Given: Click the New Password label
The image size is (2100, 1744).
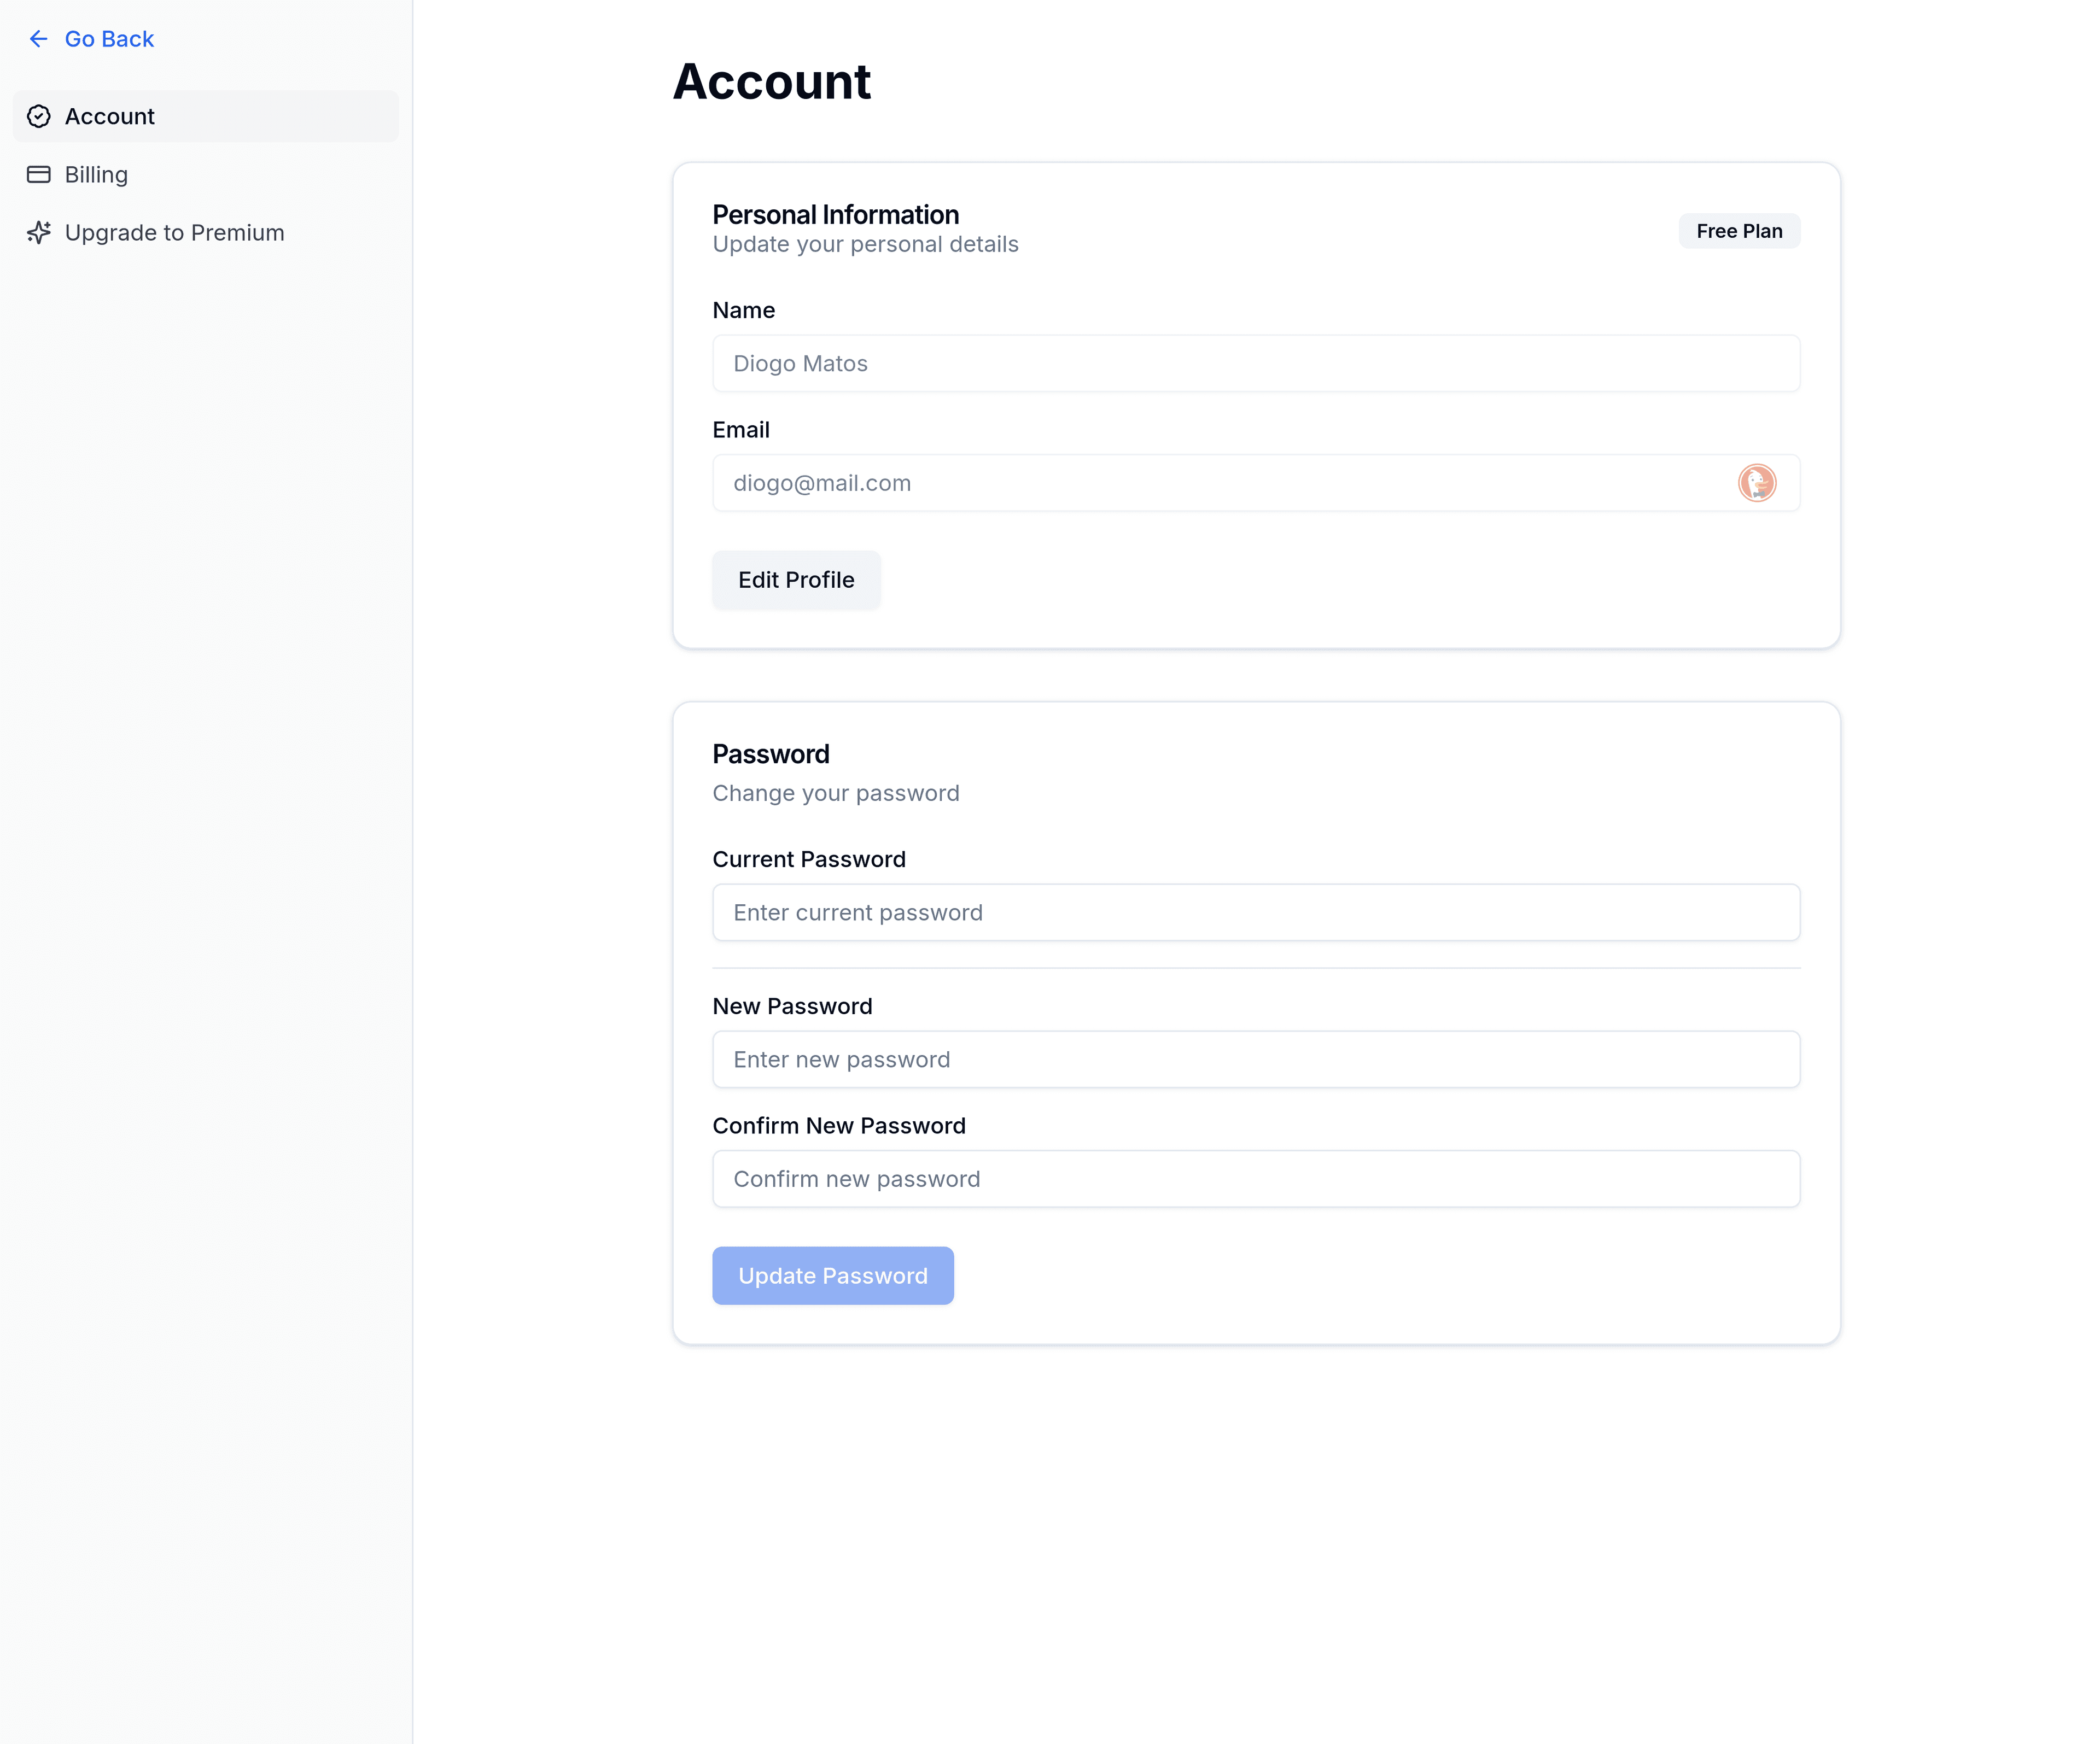Looking at the screenshot, I should (792, 1006).
